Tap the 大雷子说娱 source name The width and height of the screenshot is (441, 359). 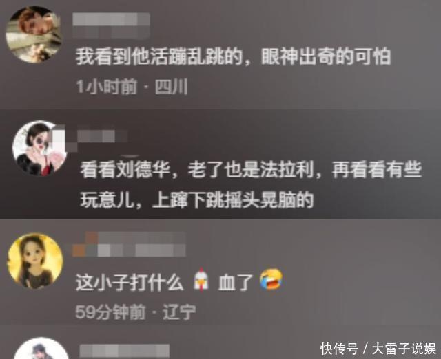click(404, 349)
